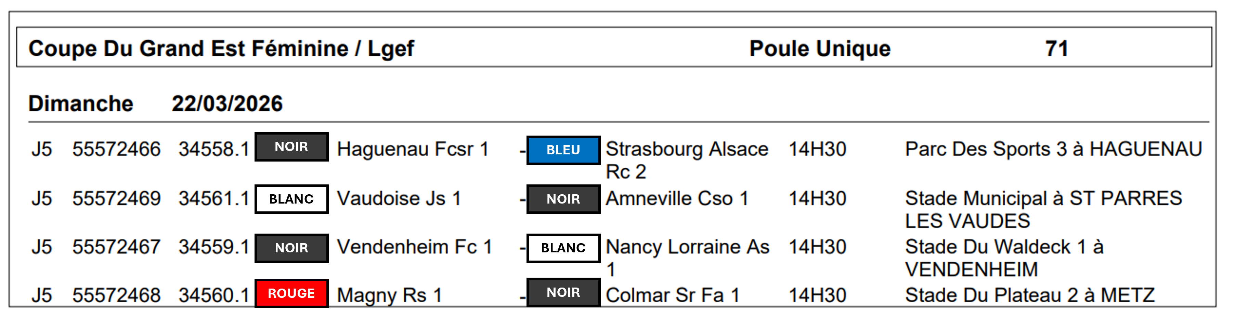Screen dimensions: 1235x320
Task: Select the NOIR badge for Amneville Cso 1
Action: click(563, 199)
